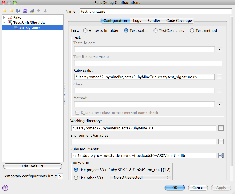Image resolution: width=235 pixels, height=194 pixels.
Task: Select the Rake tree item label
Action: (17, 17)
